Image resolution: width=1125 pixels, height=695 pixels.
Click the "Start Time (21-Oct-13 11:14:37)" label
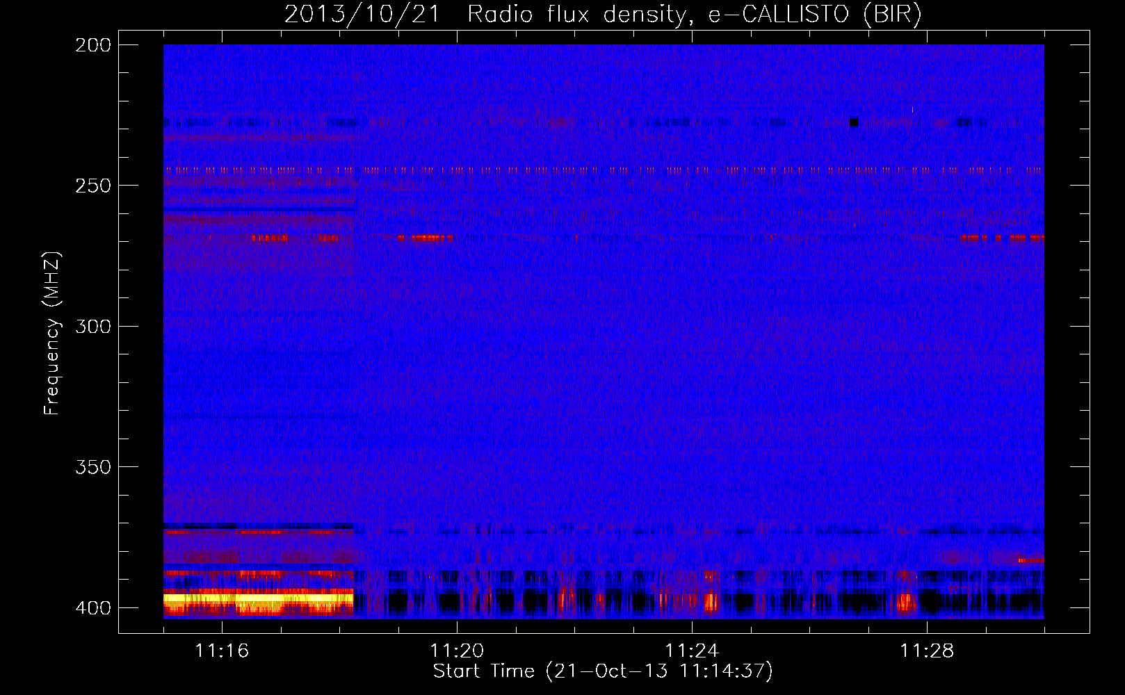pyautogui.click(x=603, y=671)
